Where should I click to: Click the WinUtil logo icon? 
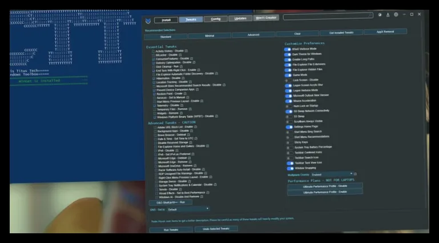(x=148, y=21)
